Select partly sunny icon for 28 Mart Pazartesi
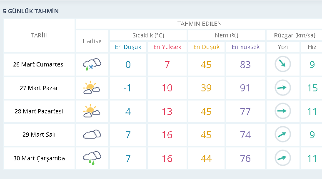The image size is (322, 179). pyautogui.click(x=92, y=111)
